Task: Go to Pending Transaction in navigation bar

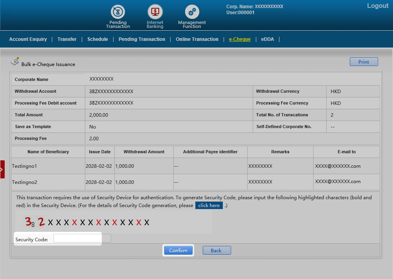Action: pos(142,39)
